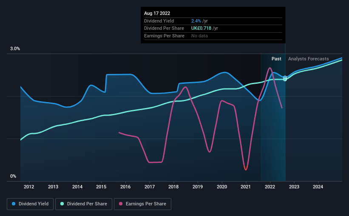Toggle the Dividend Per Share legend button
The image size is (349, 216).
click(84, 204)
